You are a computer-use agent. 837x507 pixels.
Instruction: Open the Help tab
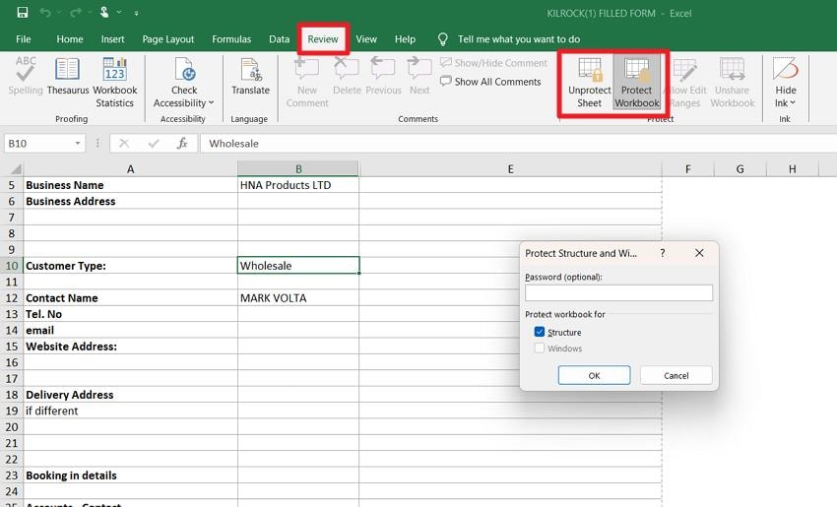pos(405,39)
